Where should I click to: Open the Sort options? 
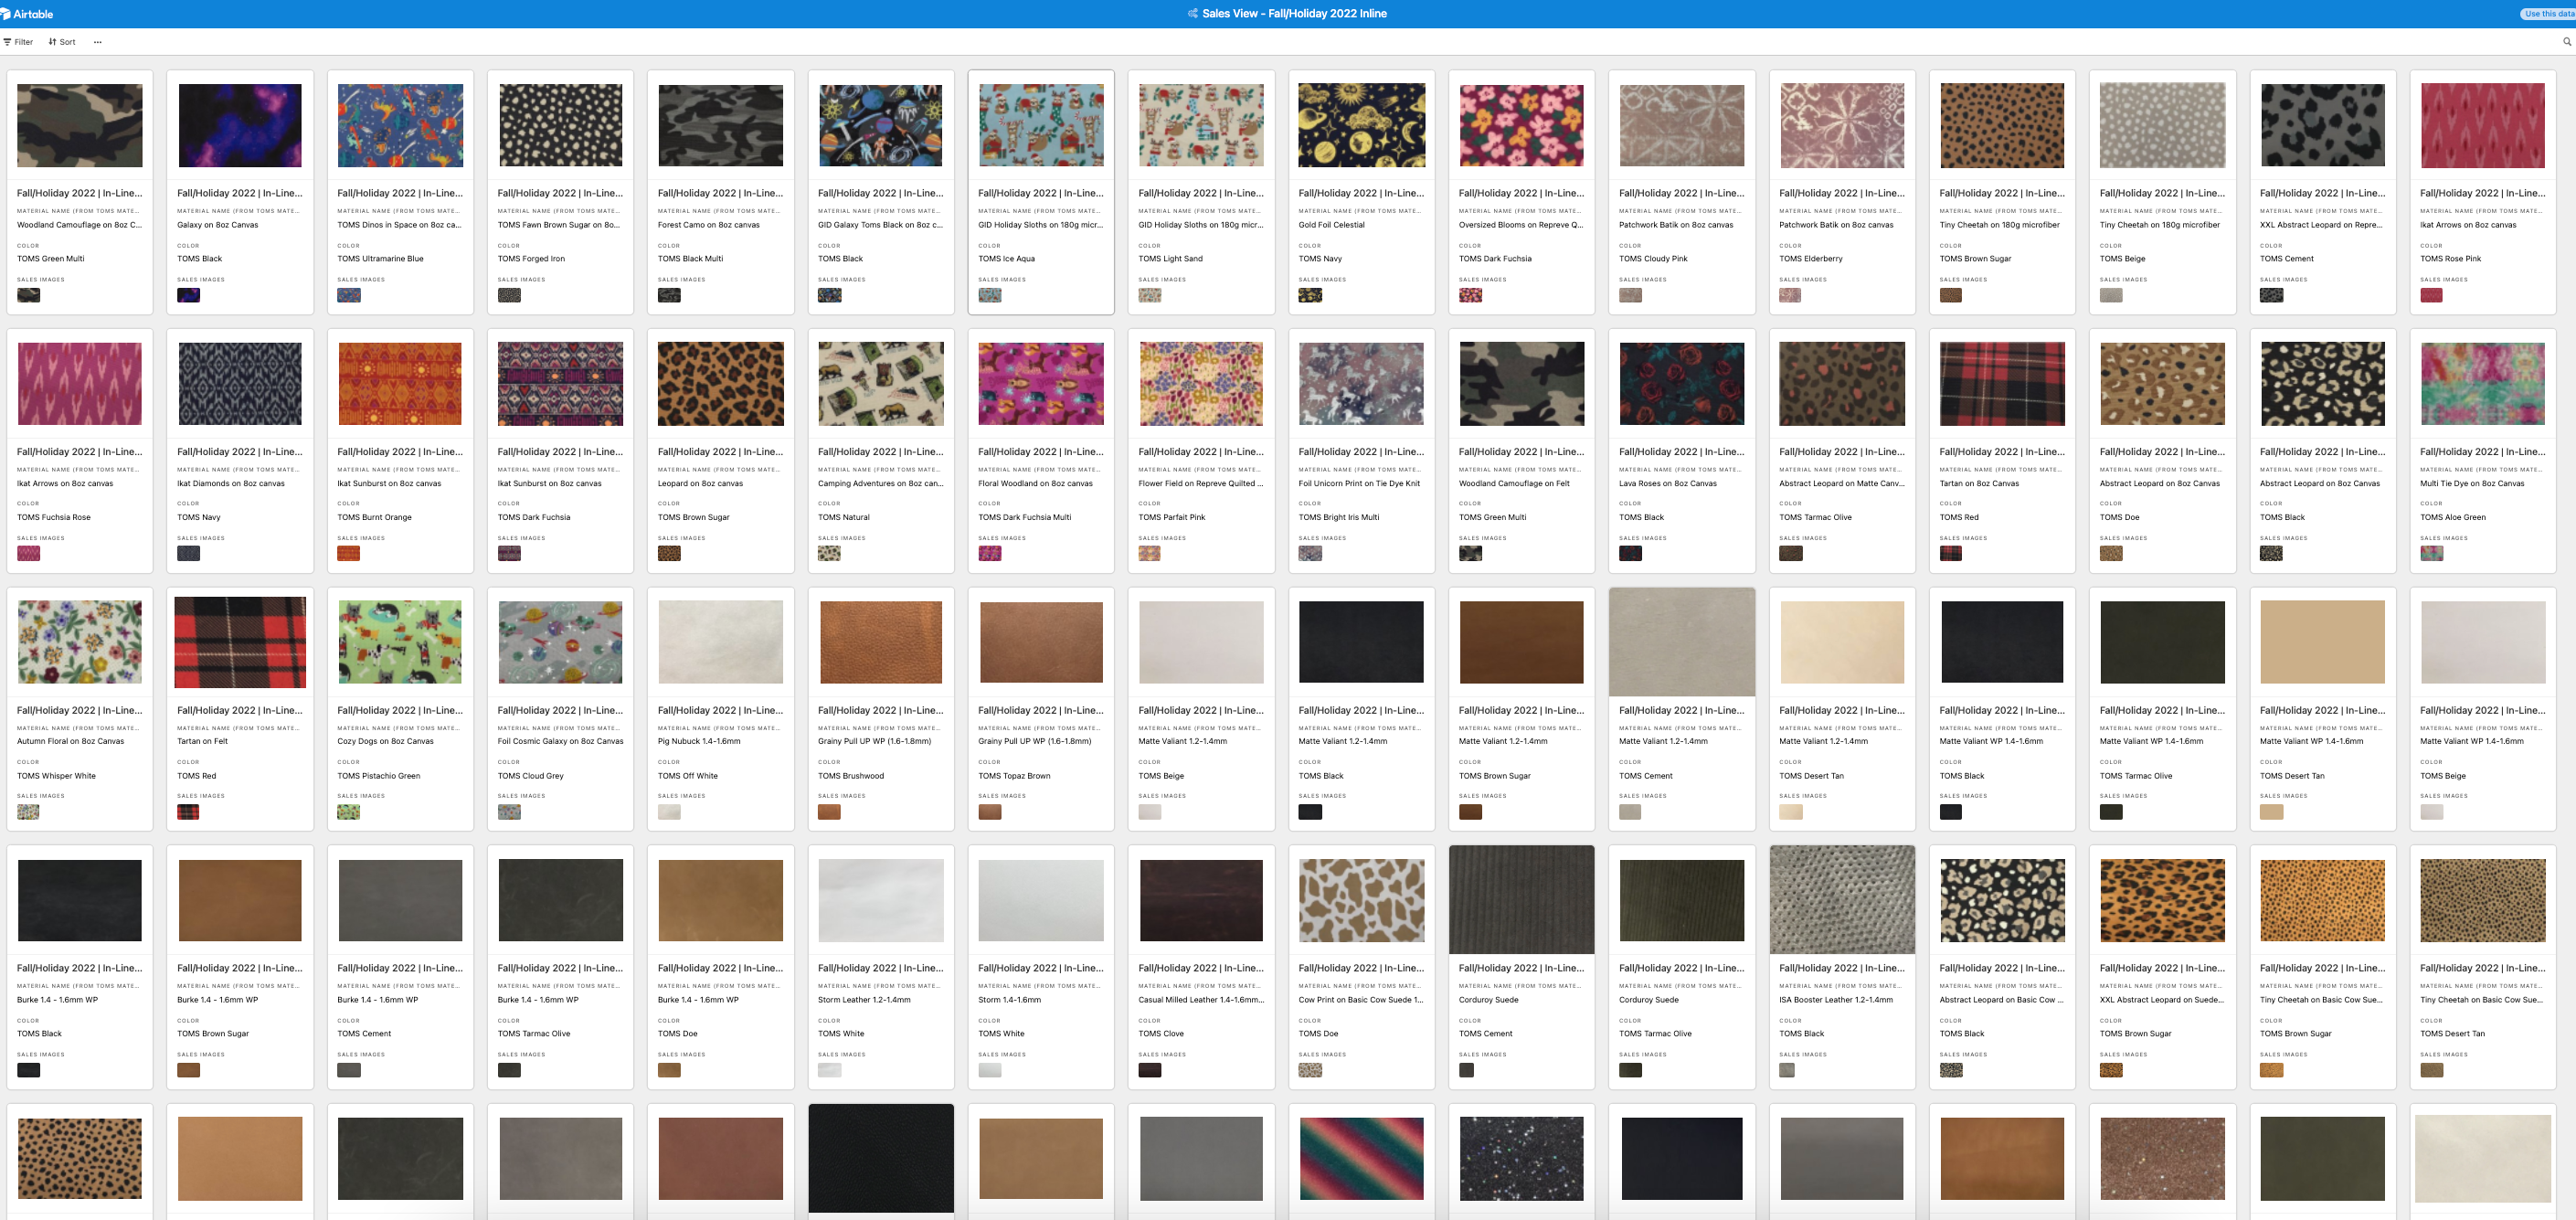62,42
